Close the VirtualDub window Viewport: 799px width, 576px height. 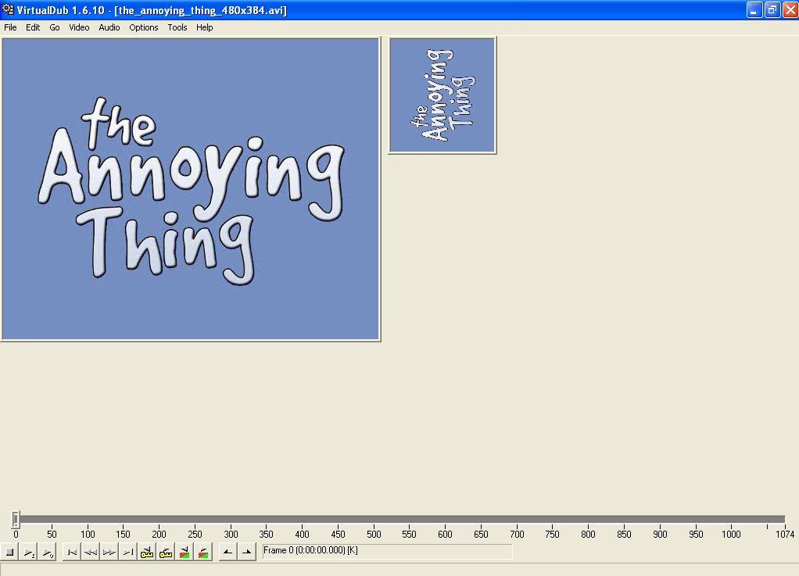[790, 9]
